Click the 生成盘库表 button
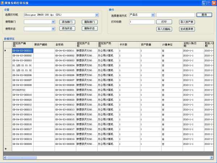 point(187,29)
